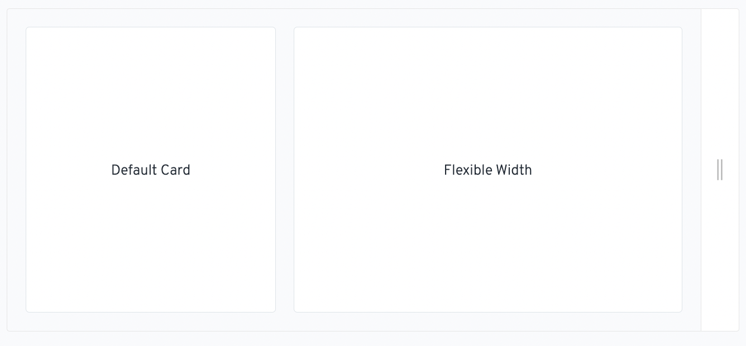Click gray padding above the Flexible Width card

tap(488, 18)
